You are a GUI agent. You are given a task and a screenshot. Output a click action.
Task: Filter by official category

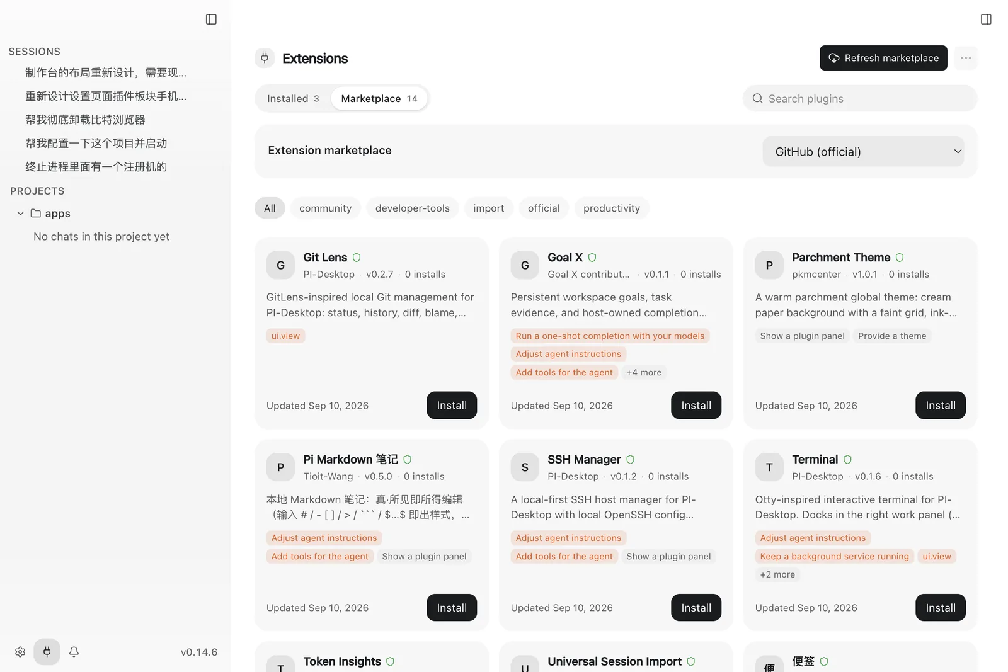tap(544, 208)
